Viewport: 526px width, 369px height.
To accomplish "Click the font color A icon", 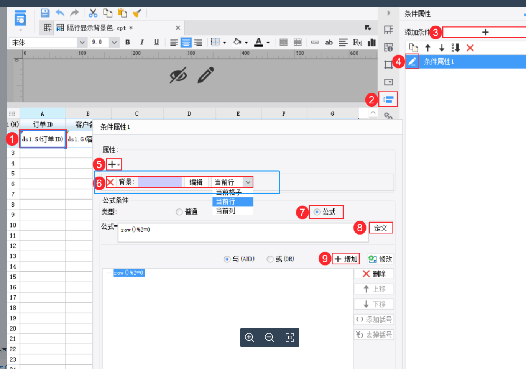I will (x=259, y=42).
